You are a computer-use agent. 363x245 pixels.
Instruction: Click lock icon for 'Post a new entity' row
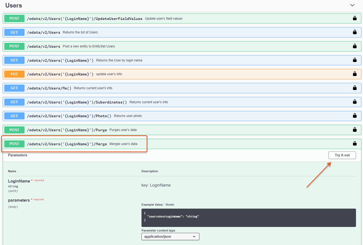pyautogui.click(x=355, y=46)
